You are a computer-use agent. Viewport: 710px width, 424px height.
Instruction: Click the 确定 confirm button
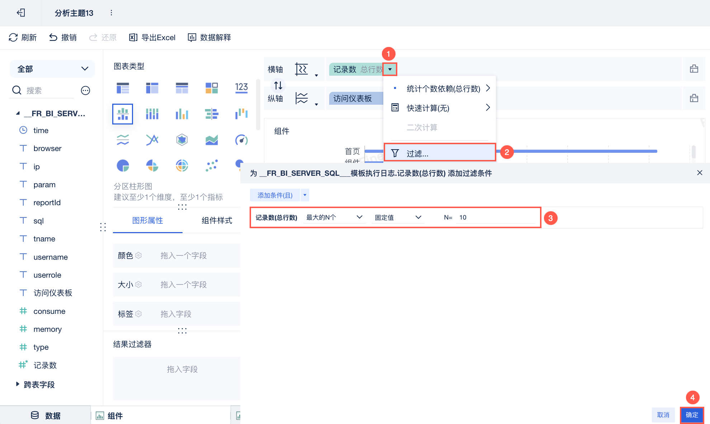point(692,415)
